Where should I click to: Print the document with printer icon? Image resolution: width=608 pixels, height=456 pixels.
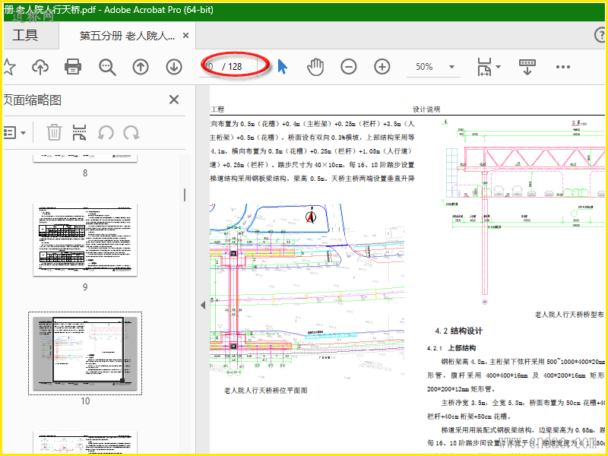[73, 67]
